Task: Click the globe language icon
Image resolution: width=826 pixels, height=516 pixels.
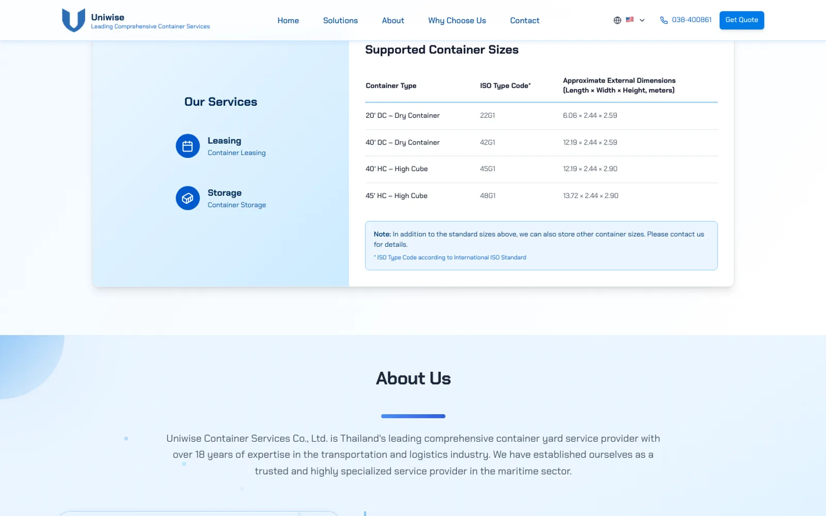Action: click(617, 20)
